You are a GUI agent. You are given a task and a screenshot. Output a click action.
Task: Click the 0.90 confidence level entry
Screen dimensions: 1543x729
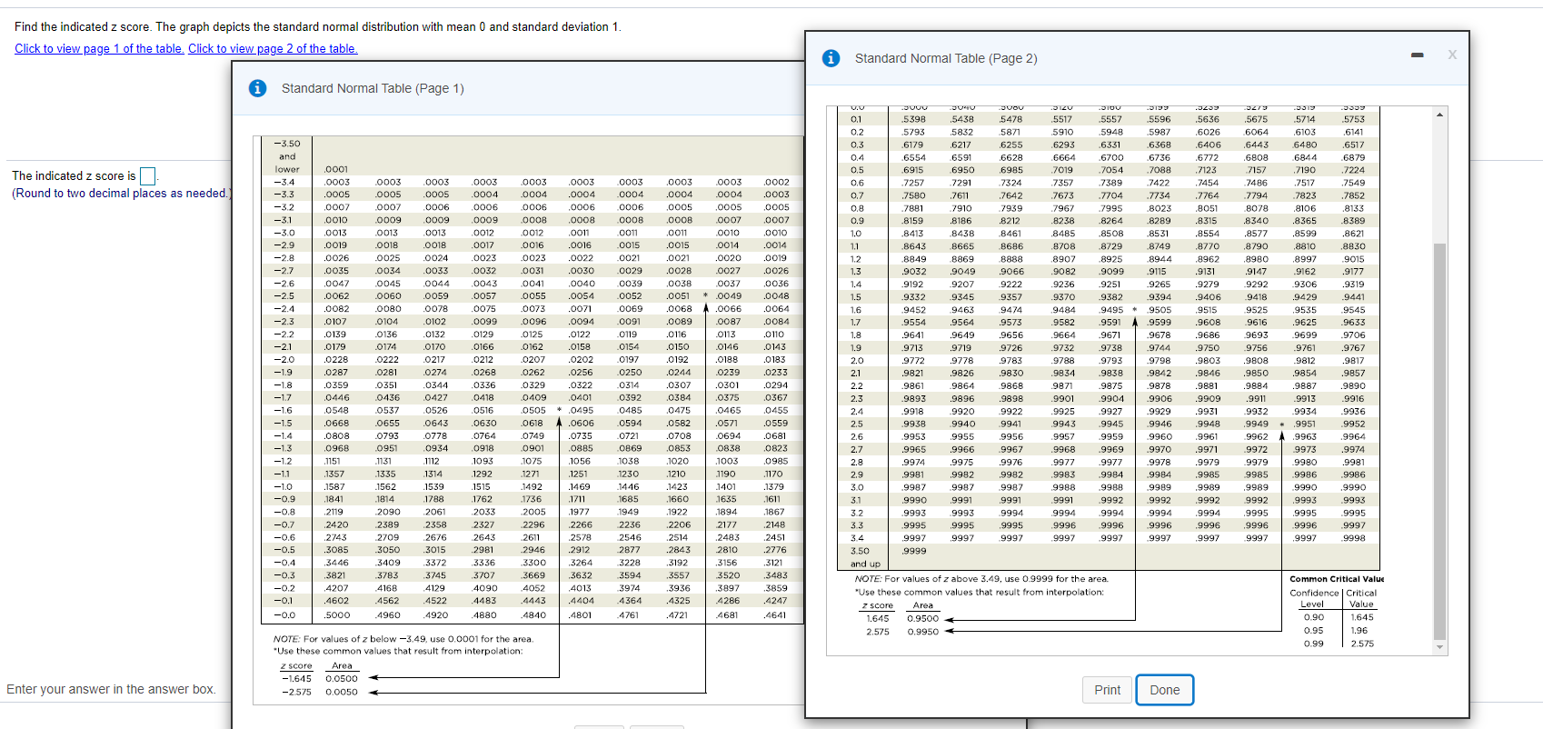point(1313,617)
